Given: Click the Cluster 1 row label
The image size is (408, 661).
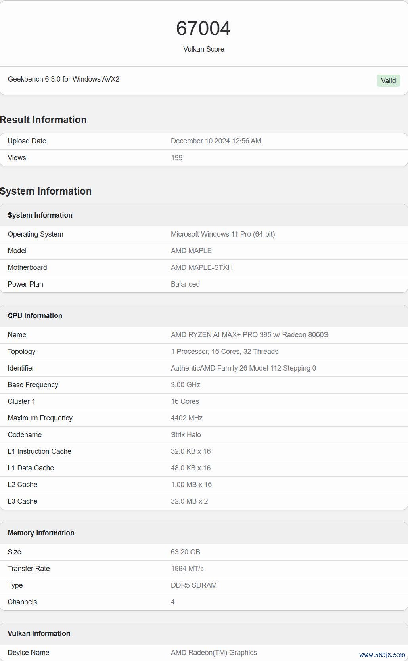Looking at the screenshot, I should pyautogui.click(x=21, y=401).
